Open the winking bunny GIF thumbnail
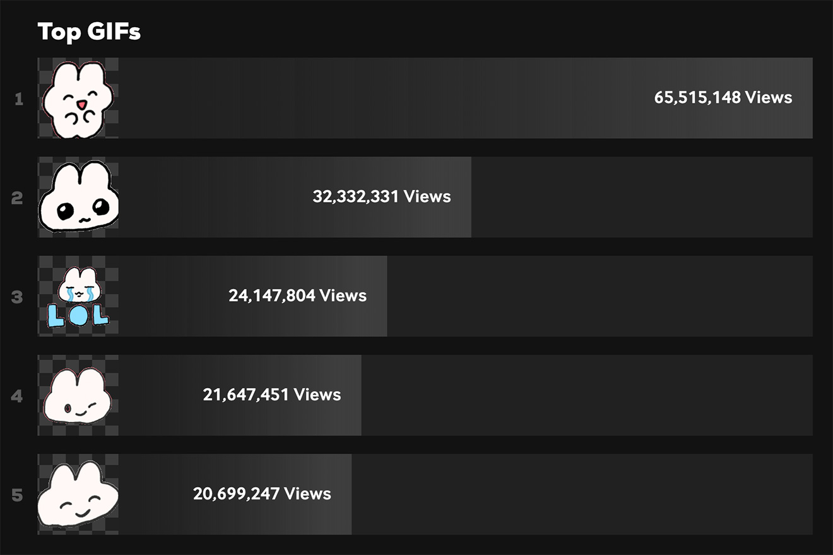Viewport: 833px width, 555px height. [x=78, y=395]
